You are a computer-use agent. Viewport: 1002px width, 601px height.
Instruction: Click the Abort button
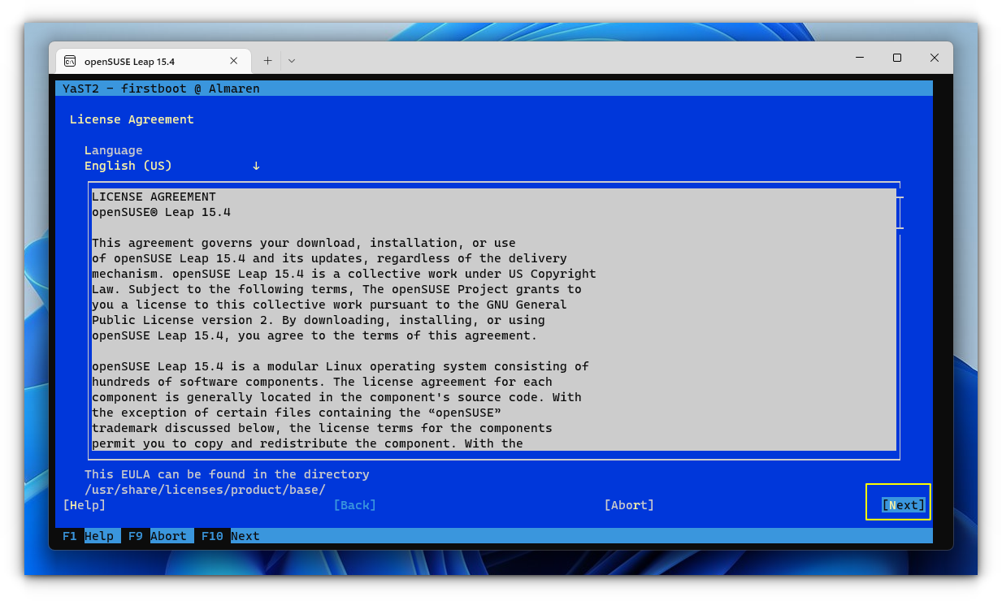(629, 504)
